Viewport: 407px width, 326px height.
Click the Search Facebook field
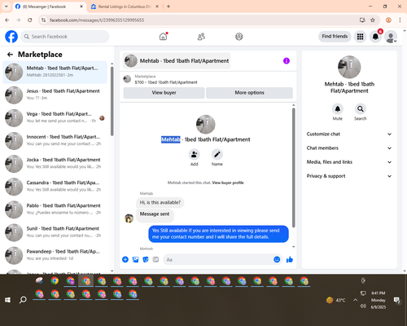coord(65,37)
